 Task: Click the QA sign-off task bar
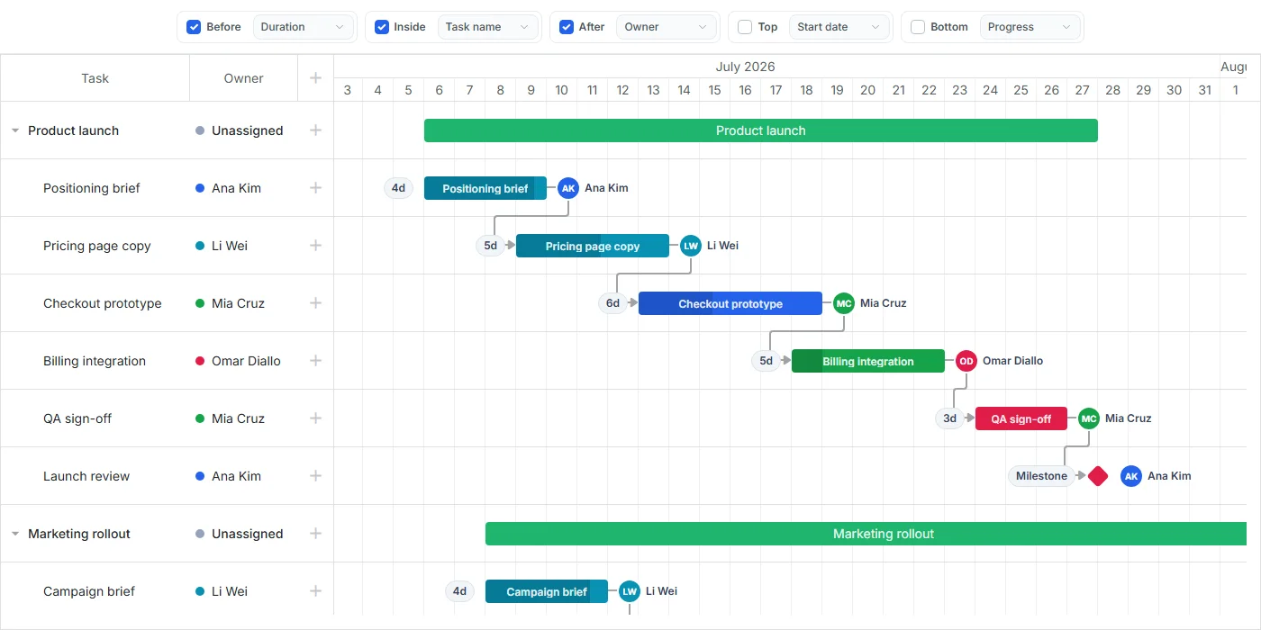(1021, 418)
